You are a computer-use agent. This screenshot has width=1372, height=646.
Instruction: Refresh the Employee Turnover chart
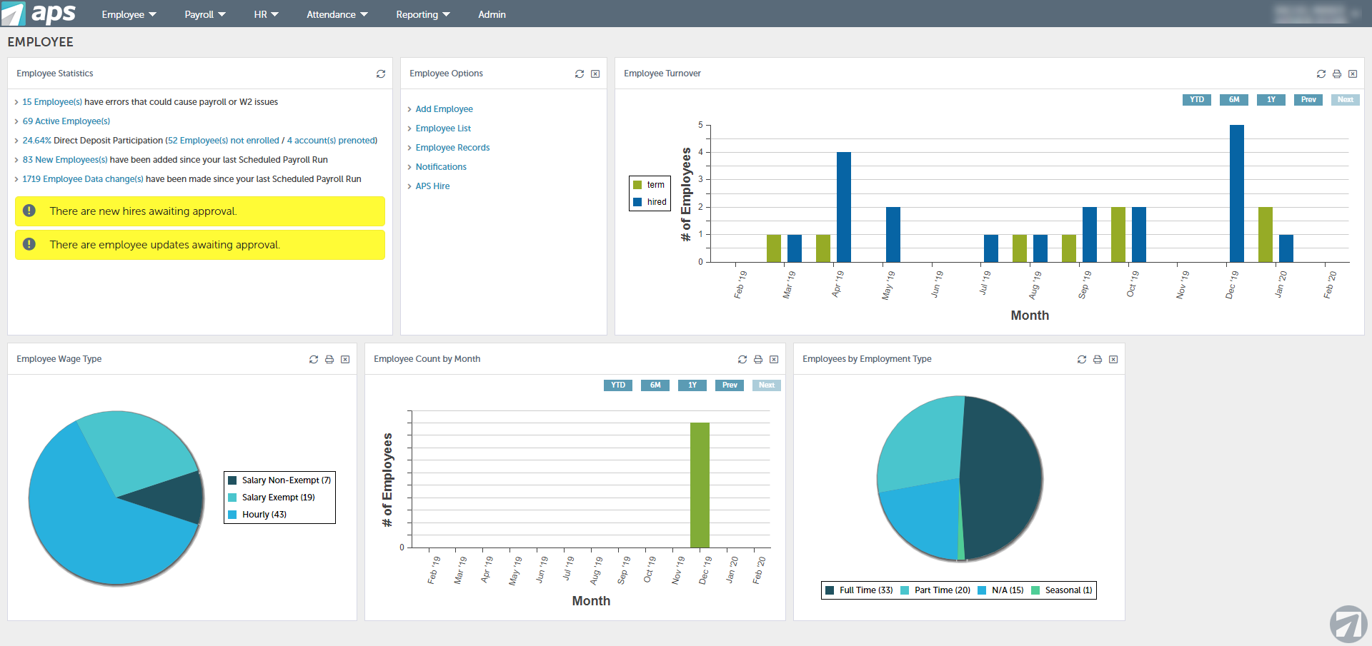coord(1321,74)
